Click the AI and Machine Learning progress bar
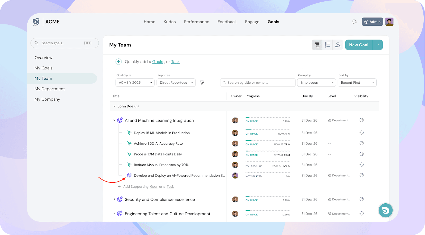 pyautogui.click(x=267, y=117)
